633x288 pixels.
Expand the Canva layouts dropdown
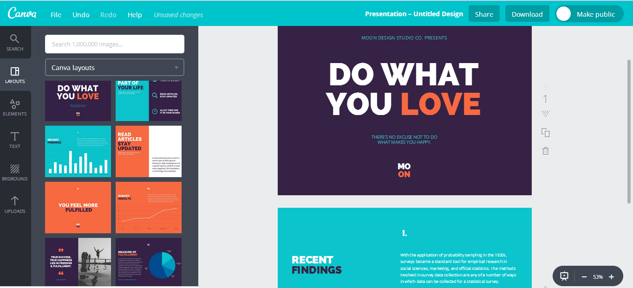pyautogui.click(x=115, y=68)
